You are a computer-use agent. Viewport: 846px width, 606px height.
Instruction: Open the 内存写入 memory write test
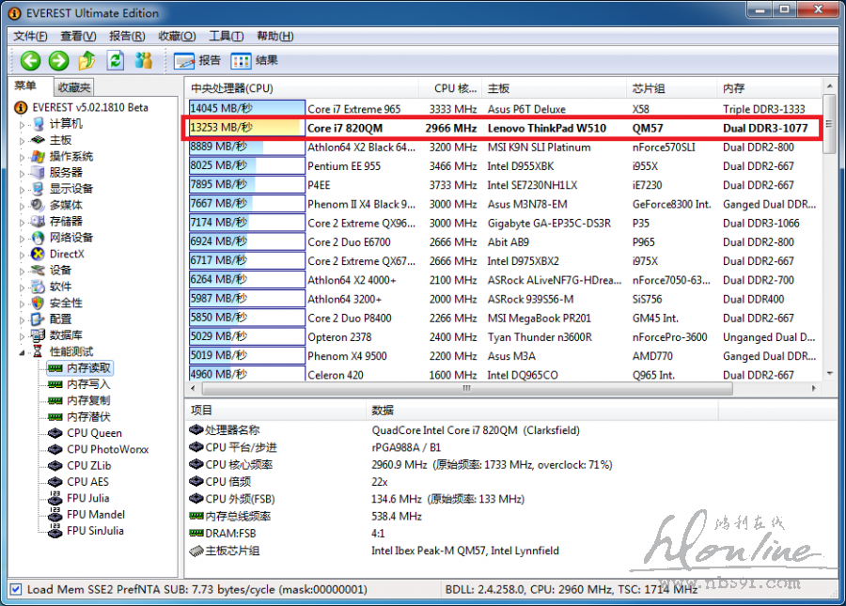coord(88,384)
